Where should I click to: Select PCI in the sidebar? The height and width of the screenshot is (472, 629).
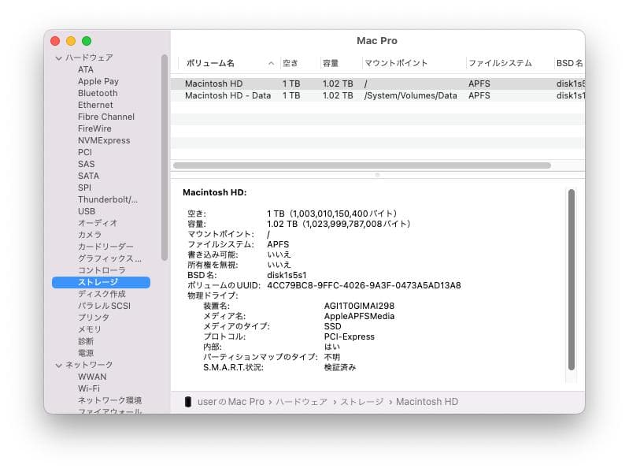[x=85, y=152]
